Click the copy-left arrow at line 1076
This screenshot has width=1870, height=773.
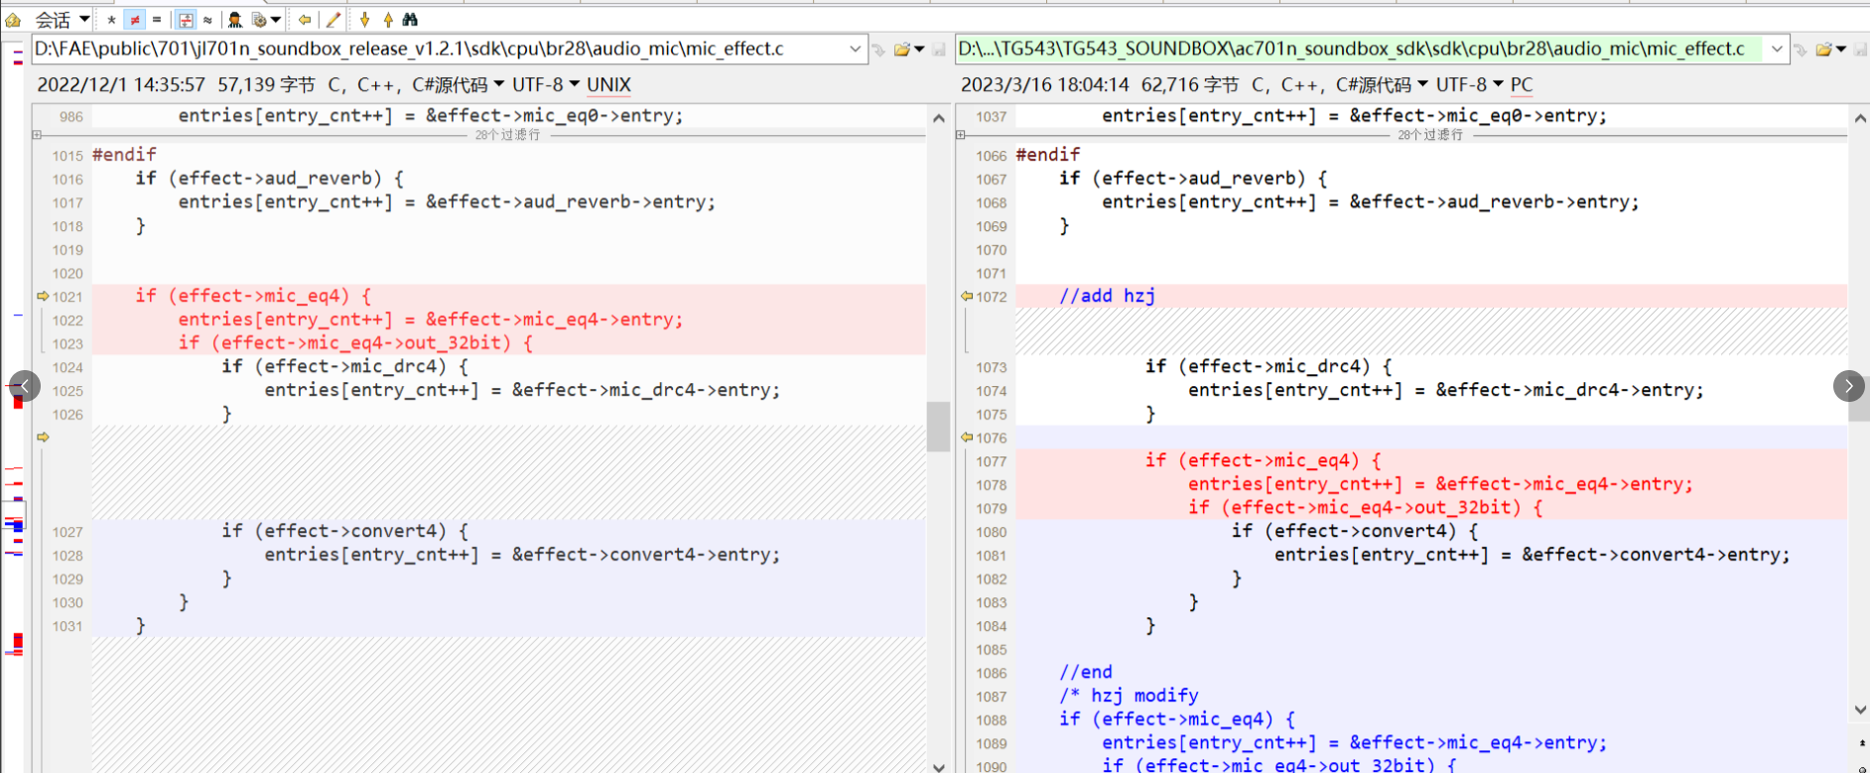pyautogui.click(x=967, y=437)
